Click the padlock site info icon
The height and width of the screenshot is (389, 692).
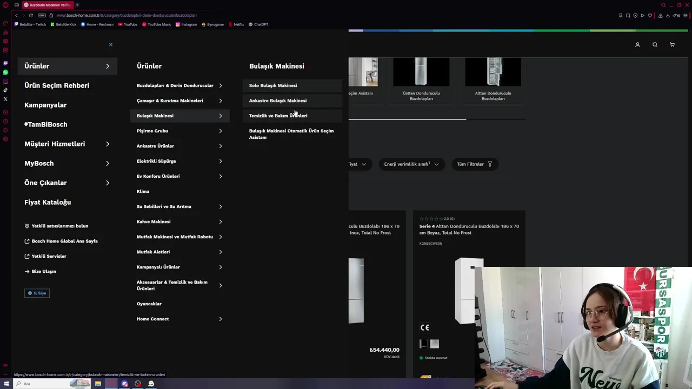51,15
